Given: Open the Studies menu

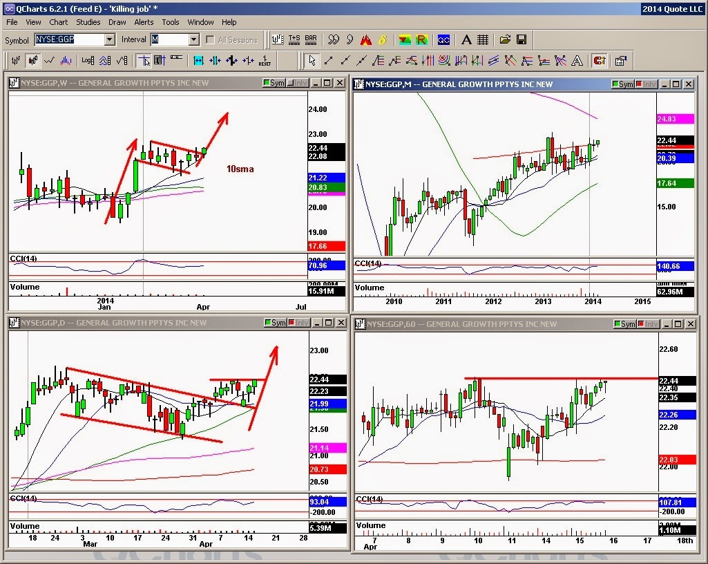Looking at the screenshot, I should coord(88,22).
